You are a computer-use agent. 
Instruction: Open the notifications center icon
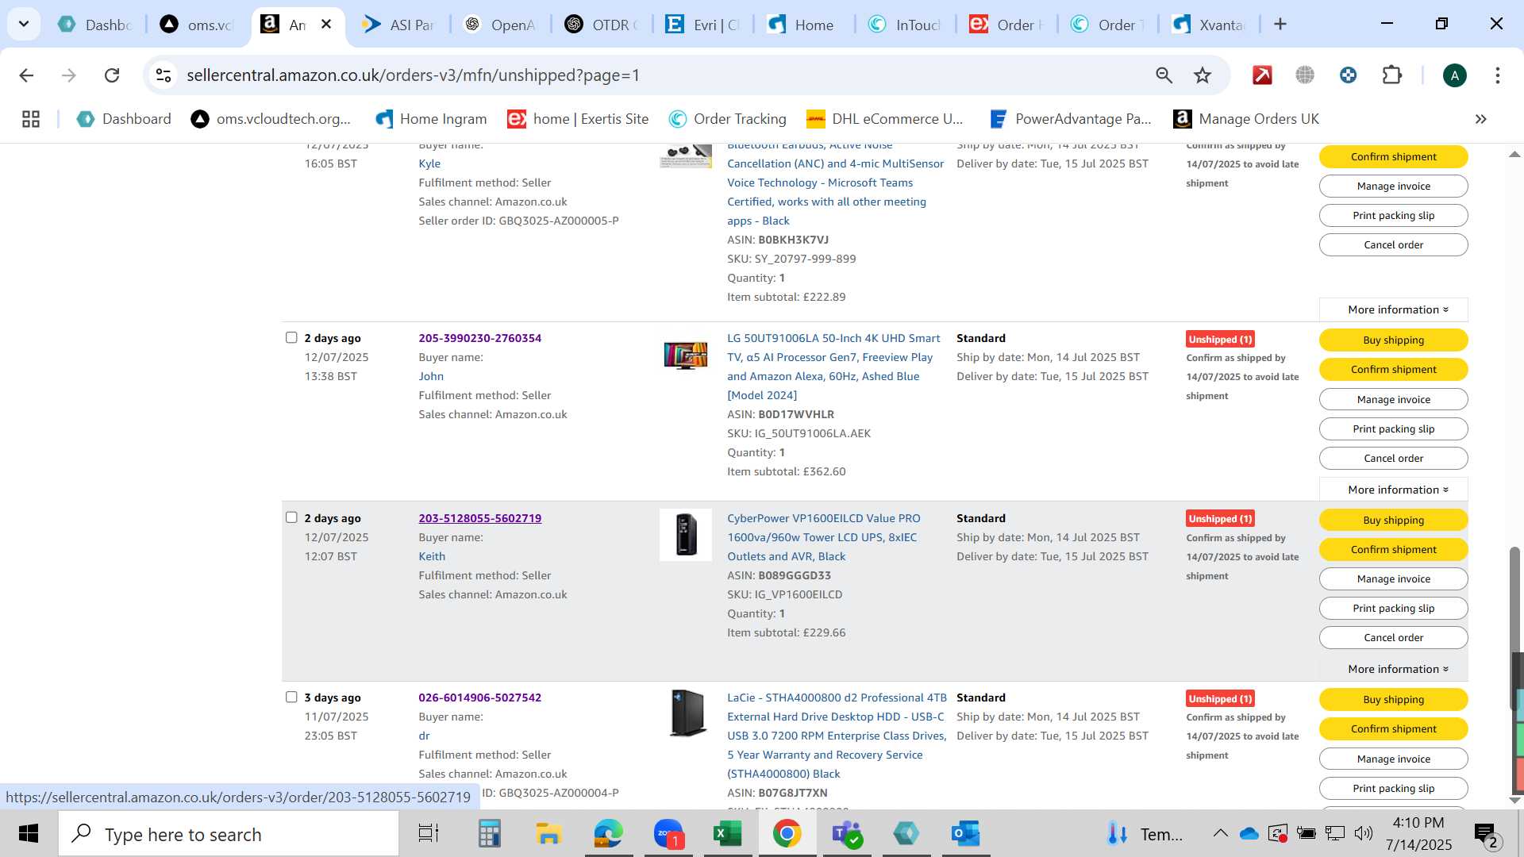point(1486,834)
